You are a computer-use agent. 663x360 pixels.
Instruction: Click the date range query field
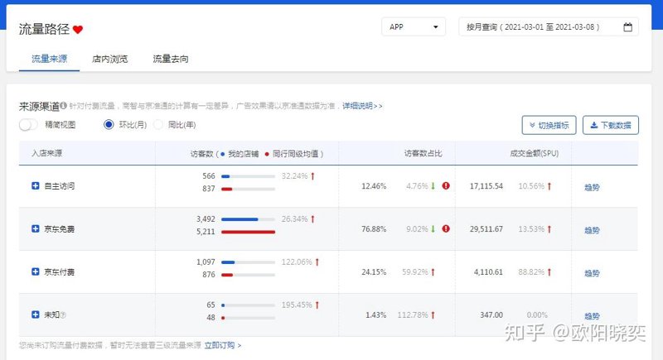tap(549, 27)
